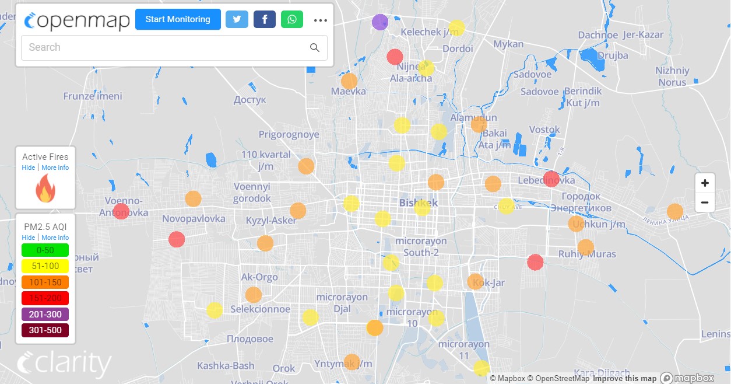
Task: Share the map on Facebook
Action: click(x=264, y=19)
